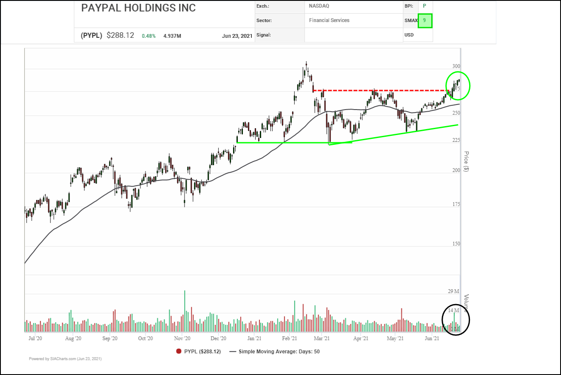This screenshot has width=561, height=375.
Task: Click the Financial Services sector value
Action: tap(329, 20)
